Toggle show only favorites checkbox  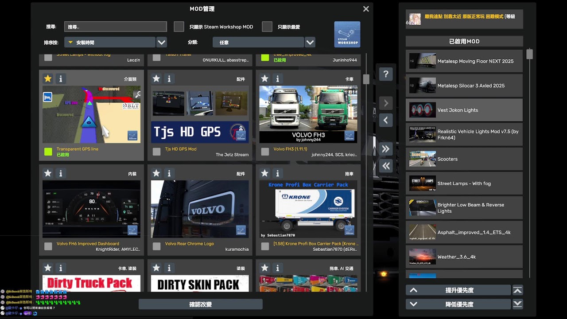click(x=267, y=27)
